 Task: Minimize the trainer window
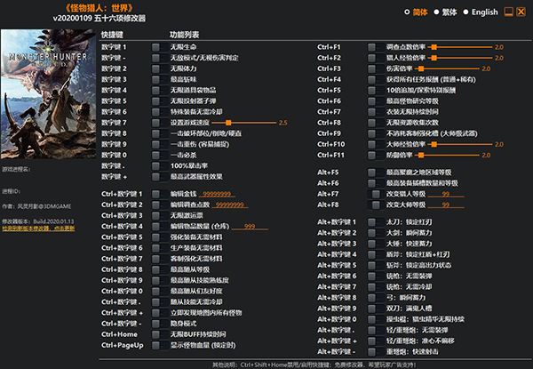pyautogui.click(x=507, y=12)
